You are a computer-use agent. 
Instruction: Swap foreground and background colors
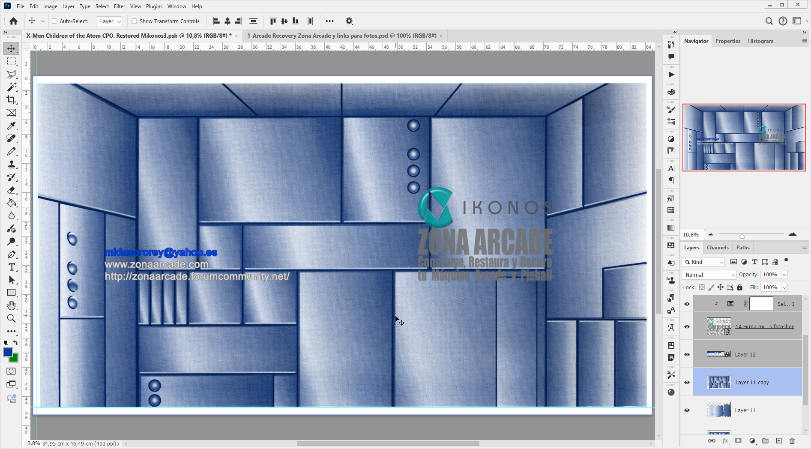click(16, 343)
